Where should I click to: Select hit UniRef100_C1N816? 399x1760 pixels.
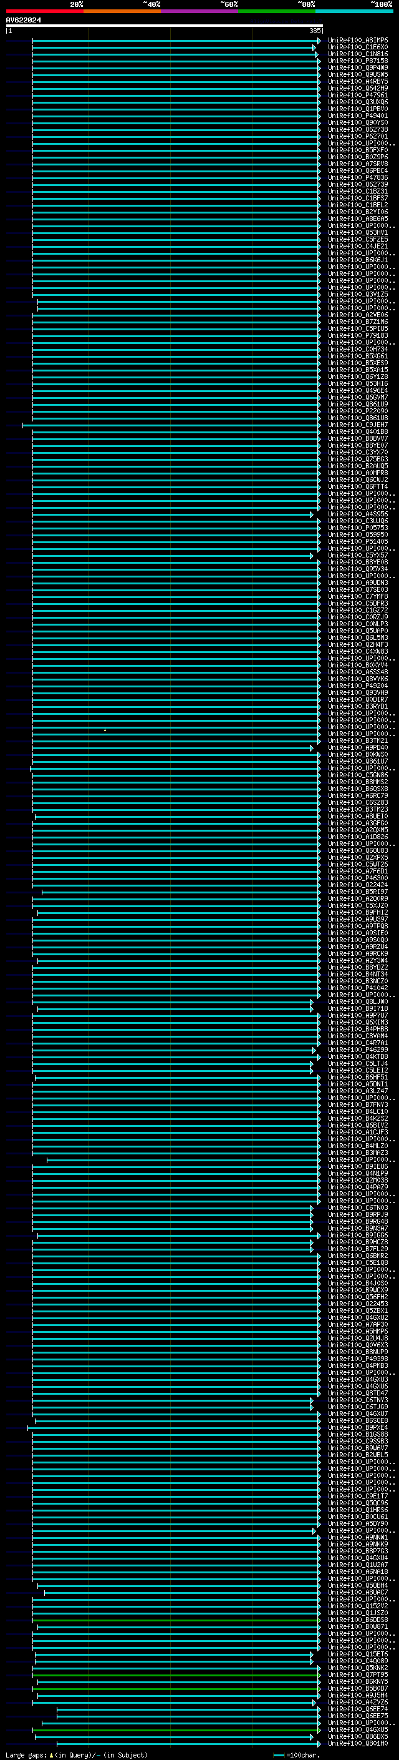pyautogui.click(x=357, y=54)
